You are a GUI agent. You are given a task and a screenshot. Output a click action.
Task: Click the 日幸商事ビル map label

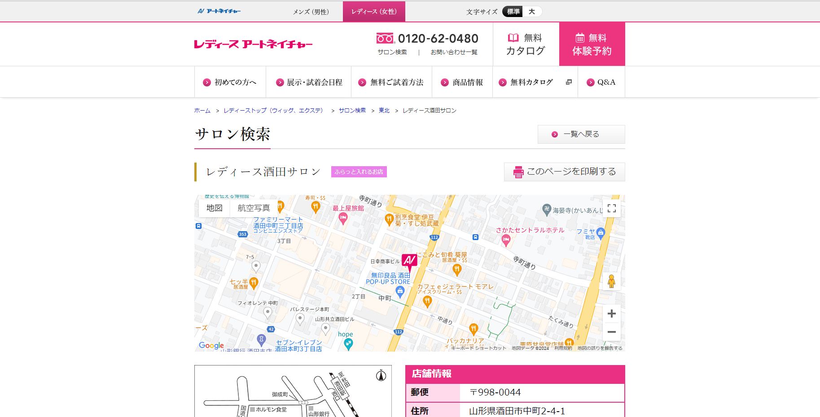385,262
